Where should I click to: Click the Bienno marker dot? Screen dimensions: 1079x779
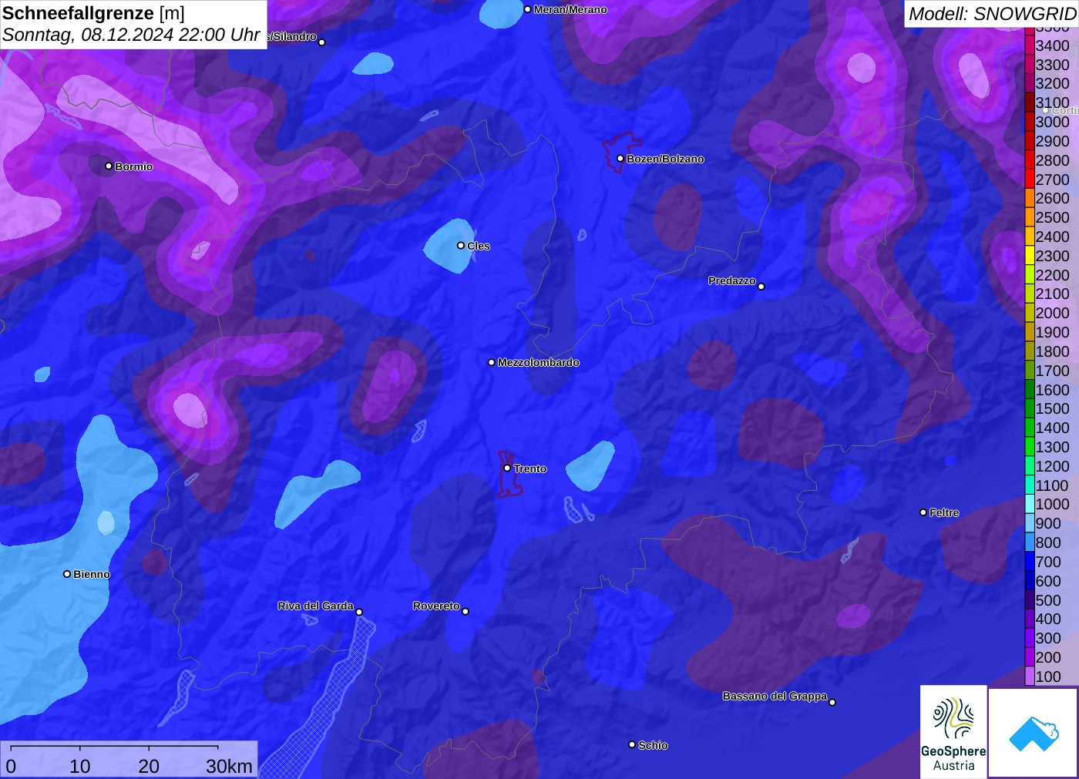coord(67,573)
